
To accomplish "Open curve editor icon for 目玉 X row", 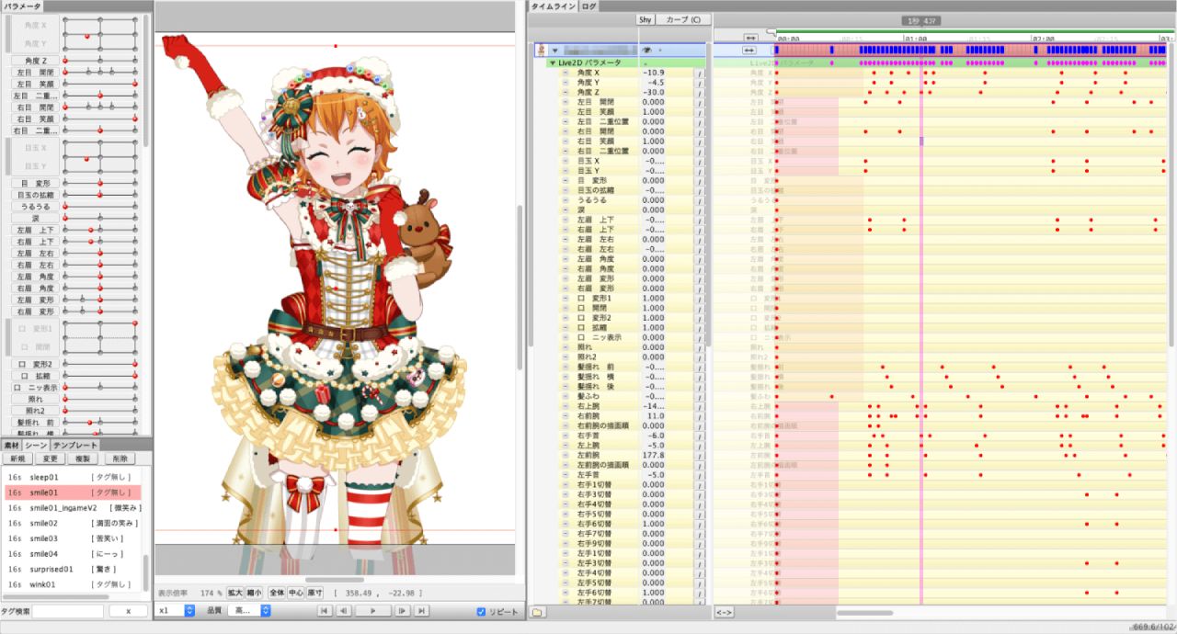I will point(699,161).
